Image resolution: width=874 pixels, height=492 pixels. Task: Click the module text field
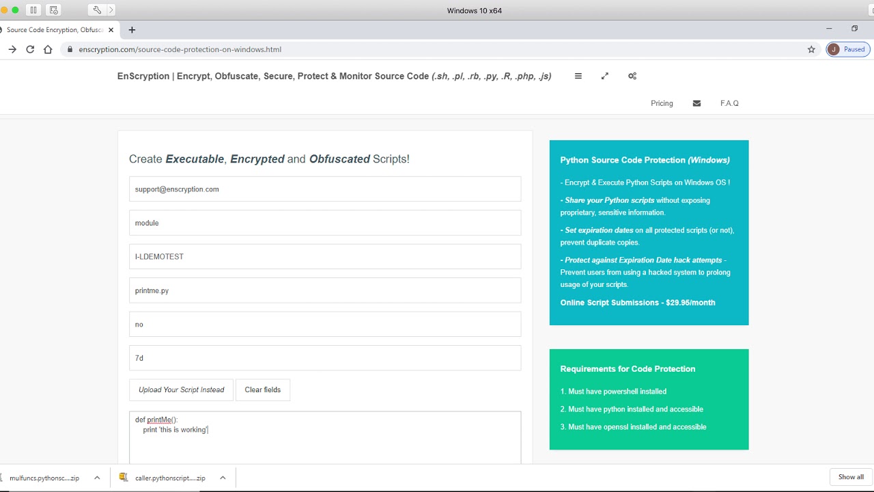(x=325, y=223)
